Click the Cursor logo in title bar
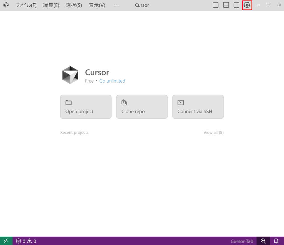 (6, 5)
